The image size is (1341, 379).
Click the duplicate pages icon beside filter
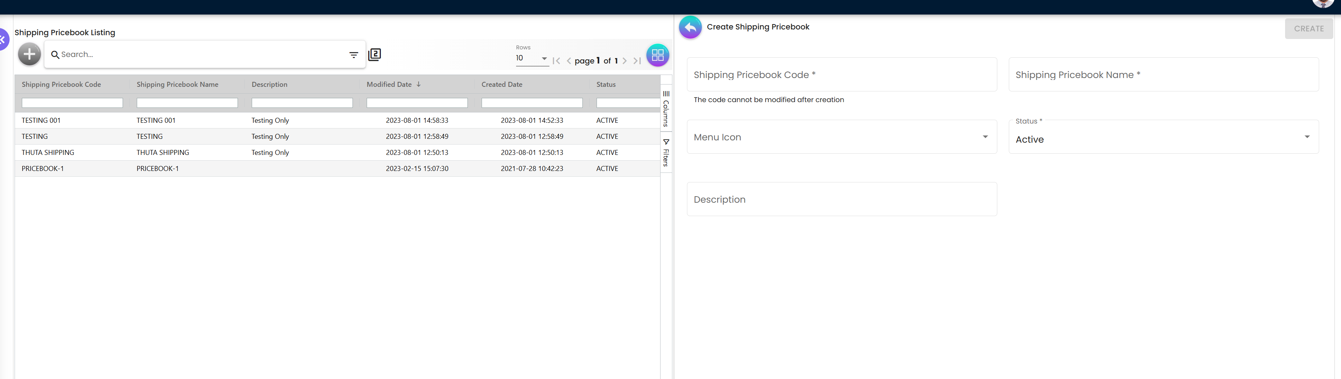[x=374, y=55]
